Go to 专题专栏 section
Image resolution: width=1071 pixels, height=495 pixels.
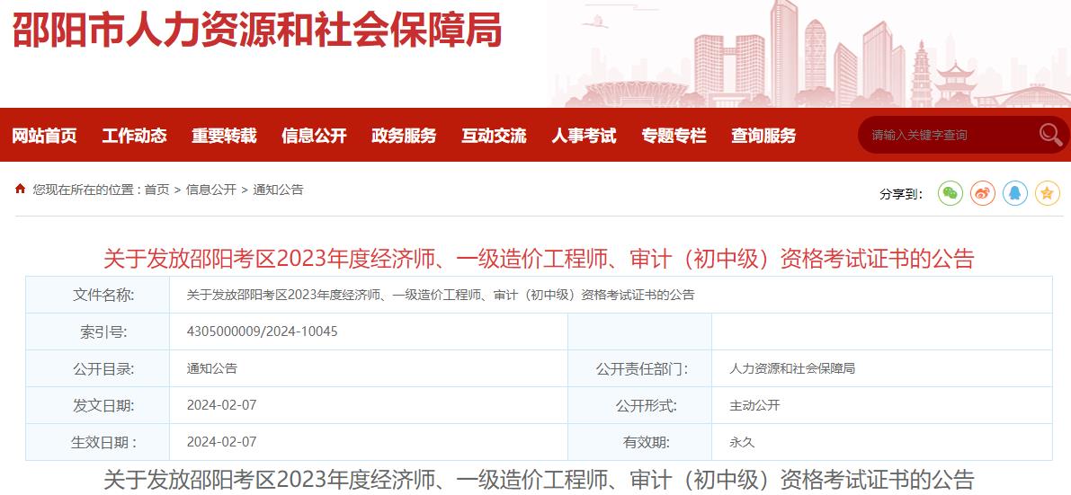coord(674,136)
